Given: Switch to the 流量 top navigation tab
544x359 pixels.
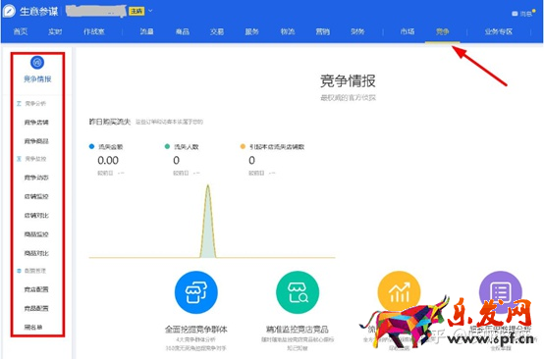Looking at the screenshot, I should click(x=146, y=32).
